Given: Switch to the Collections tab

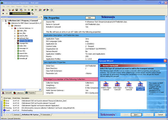Looking at the screenshot, I should [19, 93].
